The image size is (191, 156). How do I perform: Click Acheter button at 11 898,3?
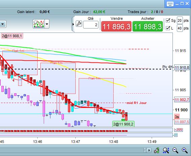(148, 27)
